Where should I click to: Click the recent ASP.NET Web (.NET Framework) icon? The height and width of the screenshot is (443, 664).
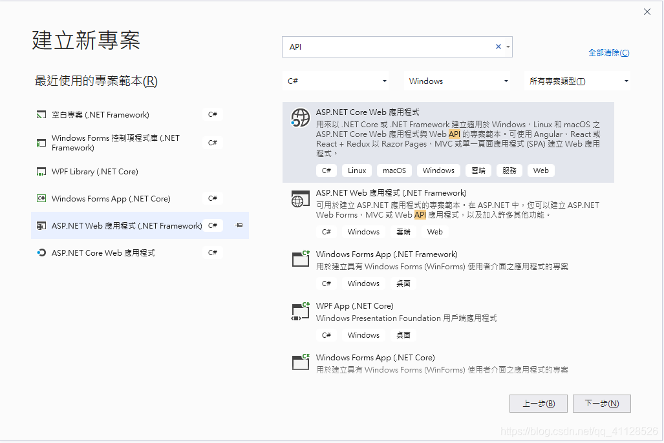click(x=41, y=225)
